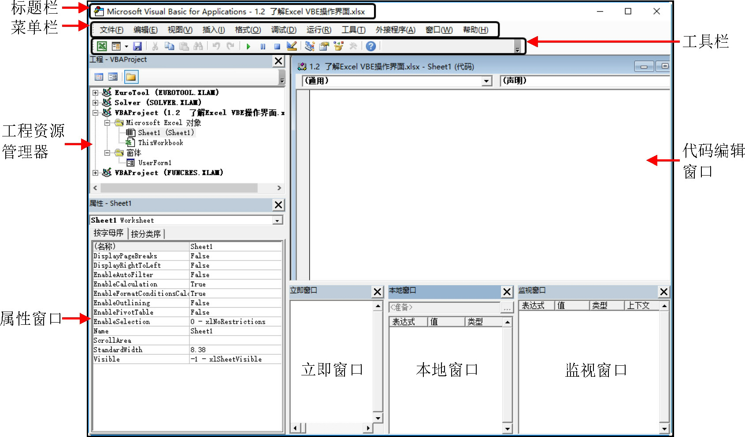This screenshot has height=437, width=745.
Task: Toggle Folders view in the project panel
Action: 131,77
